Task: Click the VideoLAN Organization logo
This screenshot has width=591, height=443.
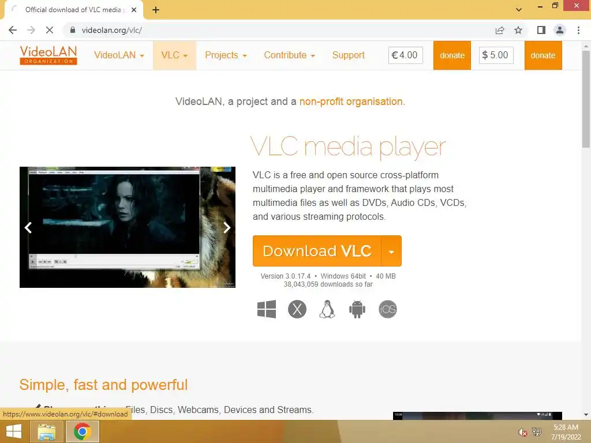Action: pyautogui.click(x=48, y=55)
